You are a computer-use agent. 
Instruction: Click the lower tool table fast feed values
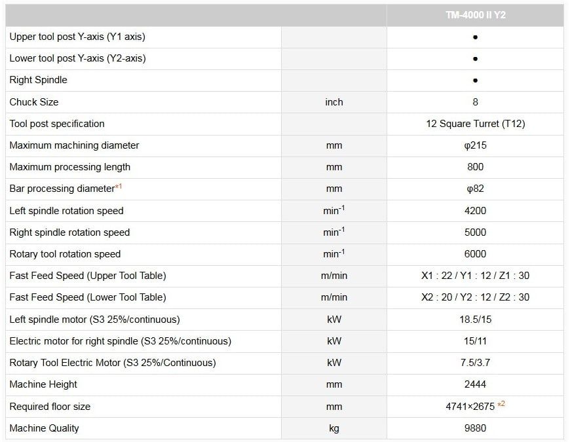475,297
